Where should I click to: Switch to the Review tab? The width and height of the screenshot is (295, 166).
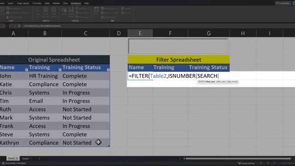click(x=56, y=3)
